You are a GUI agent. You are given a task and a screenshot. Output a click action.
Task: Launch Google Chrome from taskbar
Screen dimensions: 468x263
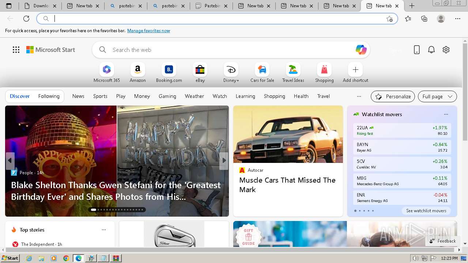[x=66, y=258]
